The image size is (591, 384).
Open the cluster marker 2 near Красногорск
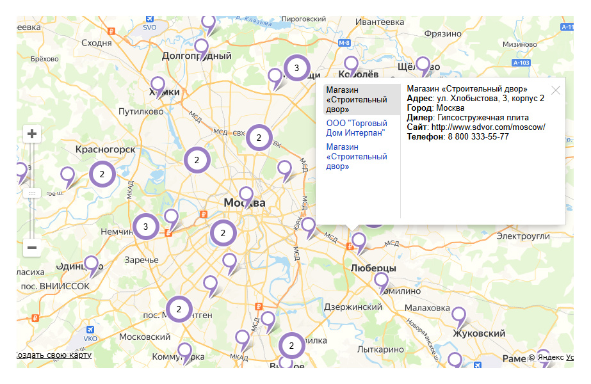coord(102,173)
